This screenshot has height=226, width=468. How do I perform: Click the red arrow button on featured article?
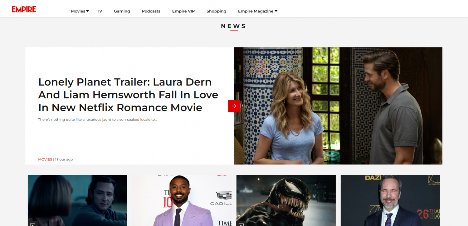coord(234,106)
